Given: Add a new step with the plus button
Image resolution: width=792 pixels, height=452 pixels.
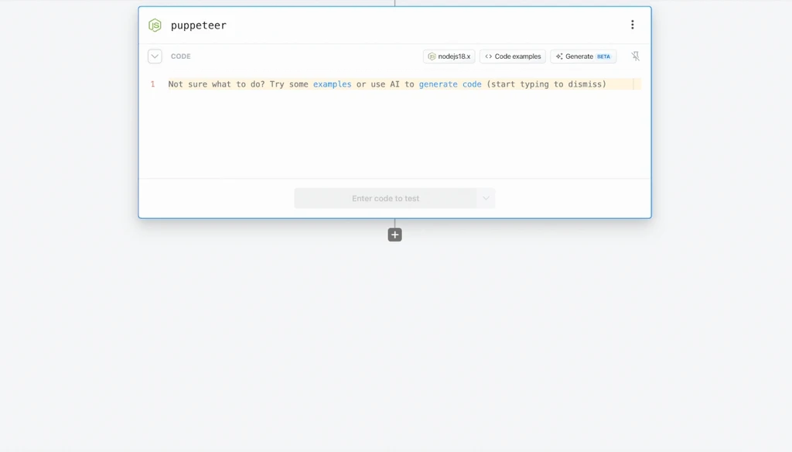Looking at the screenshot, I should click(394, 235).
